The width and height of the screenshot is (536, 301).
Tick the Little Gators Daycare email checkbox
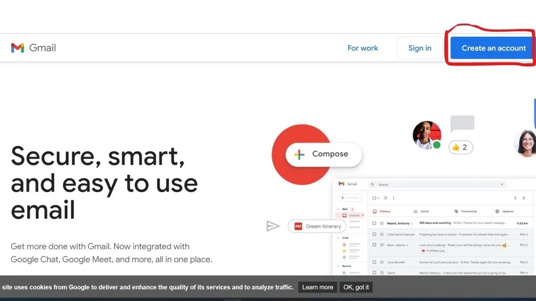[374, 234]
